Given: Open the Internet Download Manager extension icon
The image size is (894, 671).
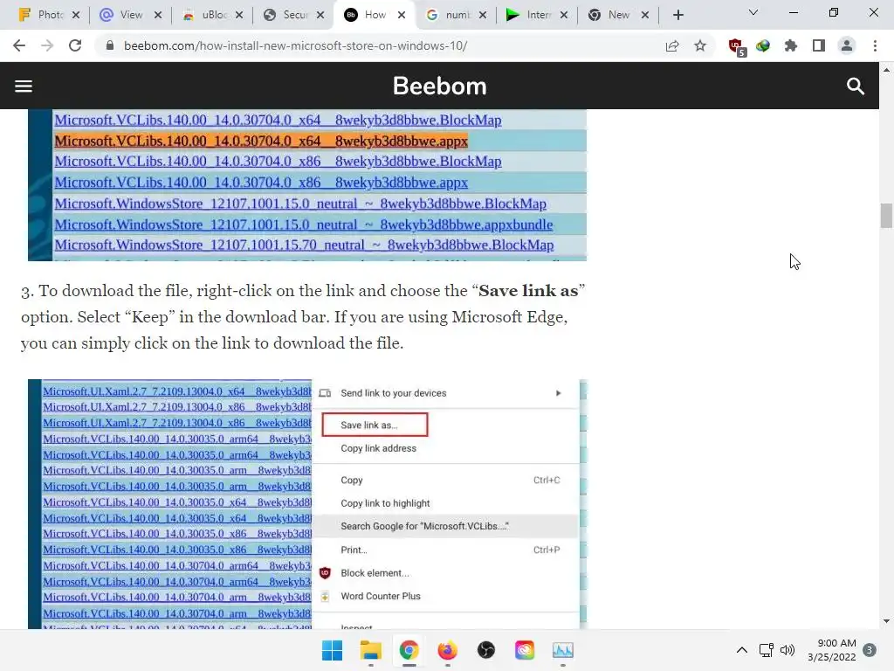Looking at the screenshot, I should coord(763,45).
